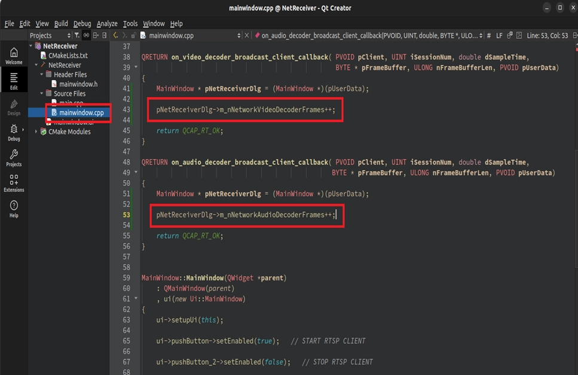Click the hash preprocessor directives button
Image resolution: width=578 pixels, height=375 pixels.
tap(489, 35)
